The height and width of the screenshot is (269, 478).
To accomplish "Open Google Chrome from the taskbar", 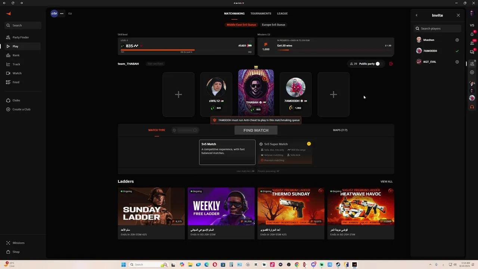I will (x=297, y=265).
